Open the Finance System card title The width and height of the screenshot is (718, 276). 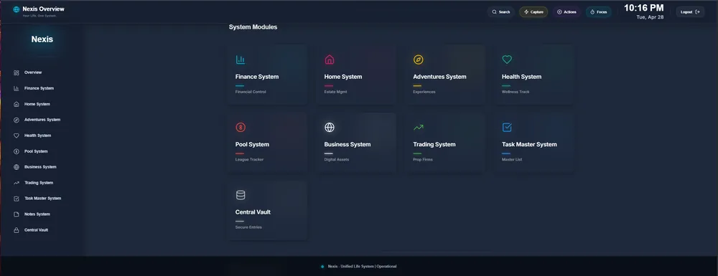(257, 77)
